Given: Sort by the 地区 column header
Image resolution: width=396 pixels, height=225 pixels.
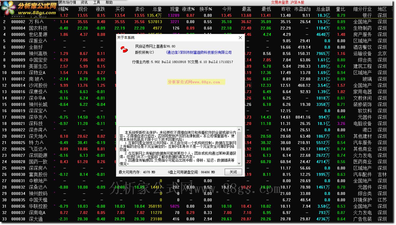Looking at the screenshot, I should click(382, 9).
